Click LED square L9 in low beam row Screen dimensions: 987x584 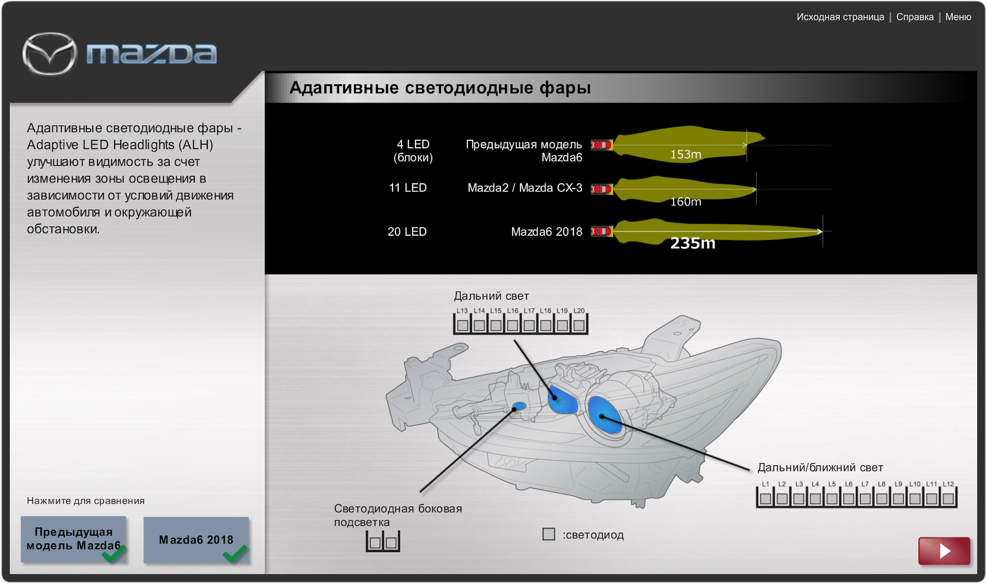click(x=899, y=499)
